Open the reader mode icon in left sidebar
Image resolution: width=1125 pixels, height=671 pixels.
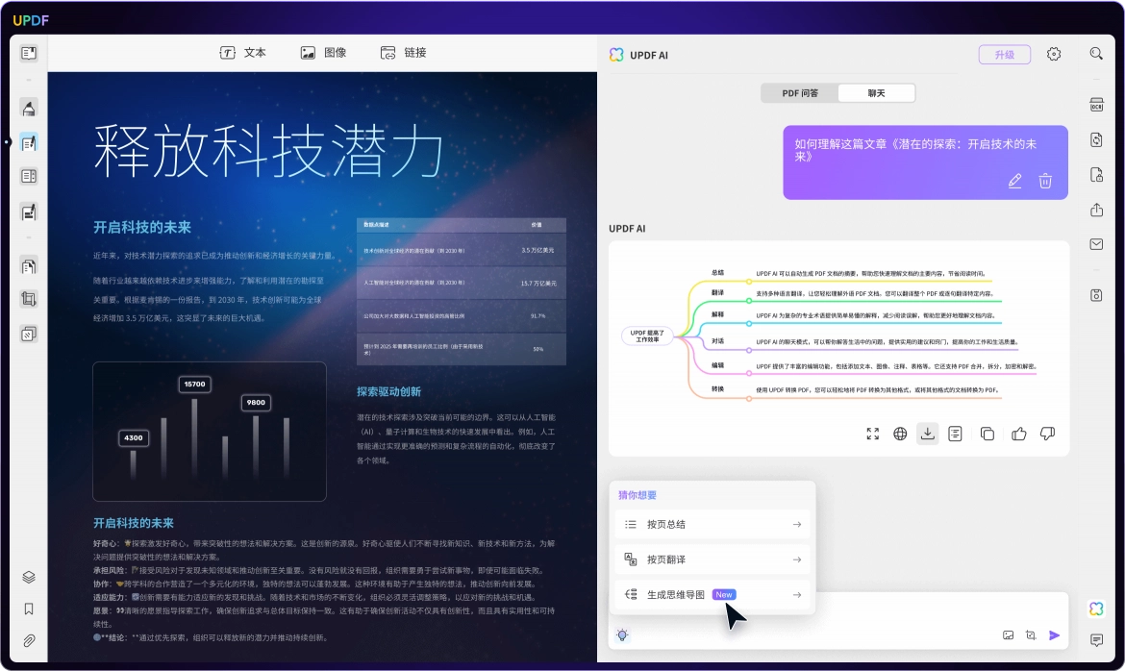tap(29, 53)
